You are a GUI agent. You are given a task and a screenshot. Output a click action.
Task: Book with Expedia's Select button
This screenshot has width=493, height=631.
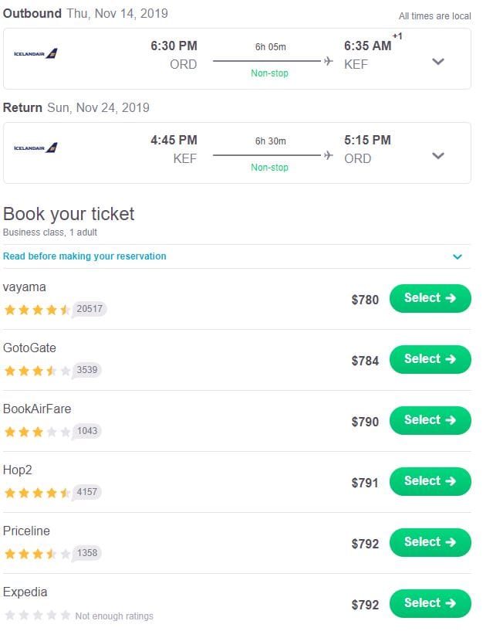[x=430, y=603]
